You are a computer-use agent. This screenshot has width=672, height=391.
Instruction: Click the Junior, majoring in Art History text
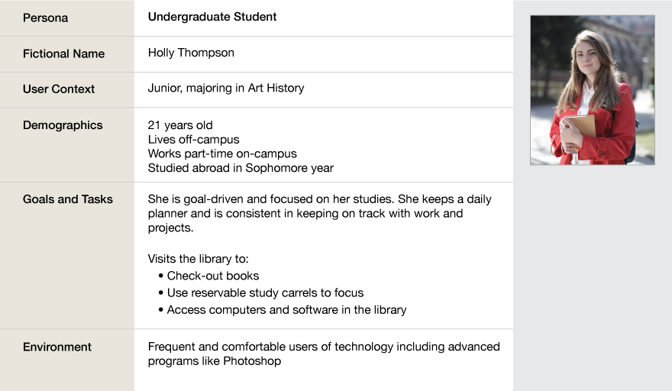coord(226,89)
